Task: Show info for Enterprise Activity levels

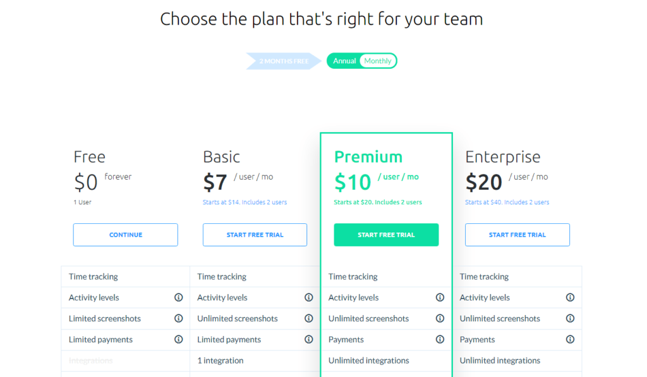Action: [x=570, y=297]
